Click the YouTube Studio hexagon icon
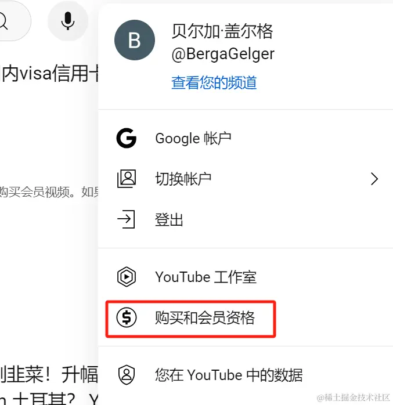 tap(127, 277)
